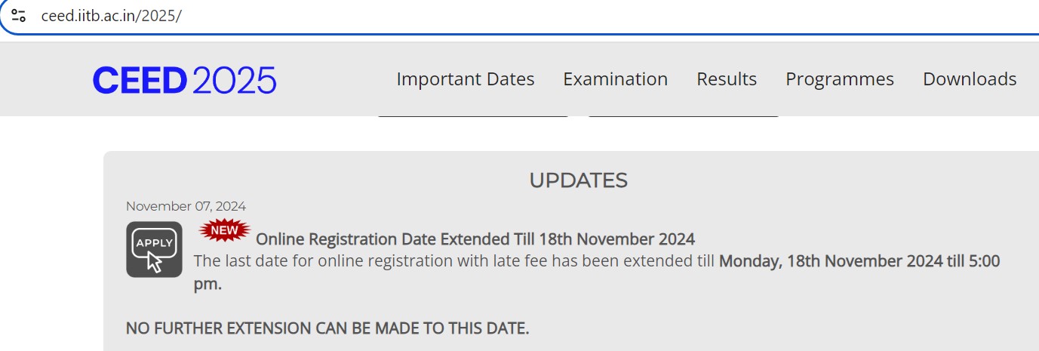This screenshot has width=1039, height=351.
Task: Go to the Results menu item
Action: (726, 79)
